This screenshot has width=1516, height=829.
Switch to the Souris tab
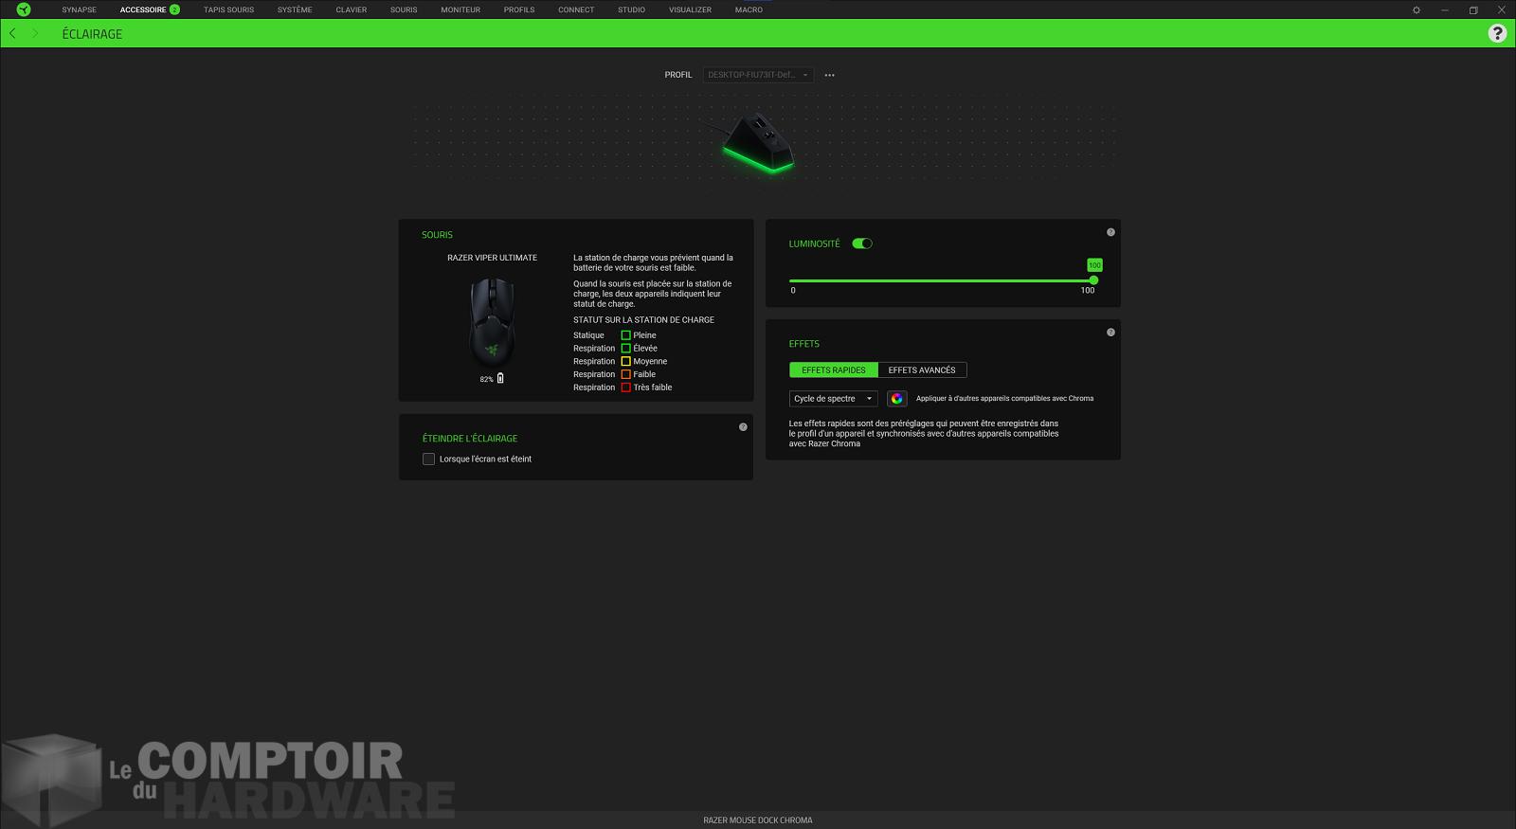point(404,9)
